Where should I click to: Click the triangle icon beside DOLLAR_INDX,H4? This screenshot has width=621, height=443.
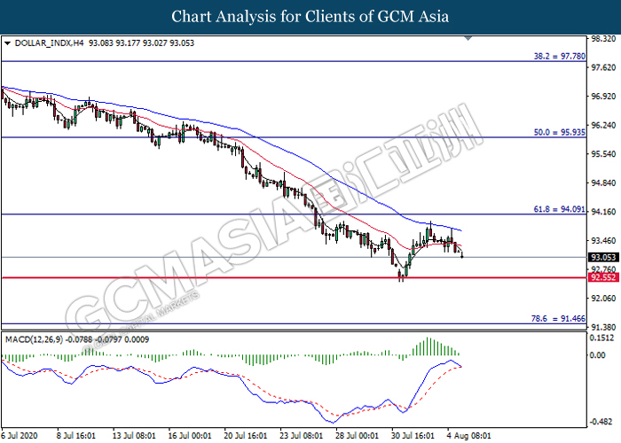click(x=7, y=43)
